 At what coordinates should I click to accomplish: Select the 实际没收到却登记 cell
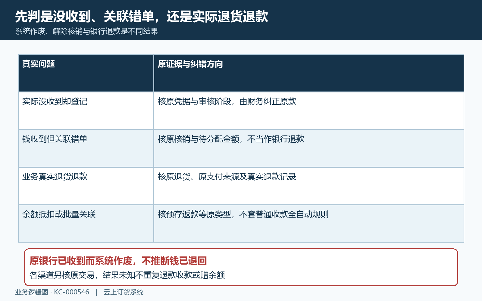[x=86, y=111]
